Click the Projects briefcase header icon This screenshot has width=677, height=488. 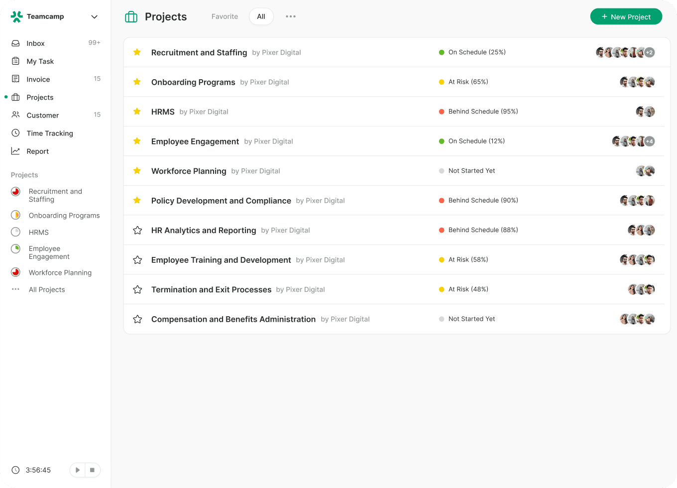point(131,17)
